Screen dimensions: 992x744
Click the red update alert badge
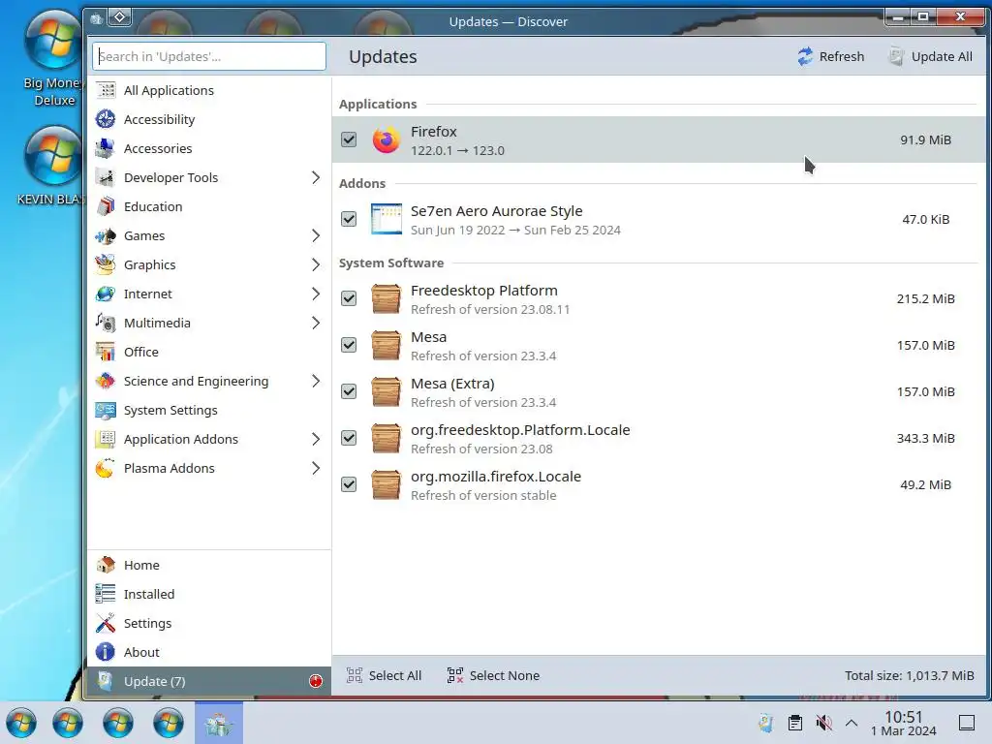(x=316, y=681)
